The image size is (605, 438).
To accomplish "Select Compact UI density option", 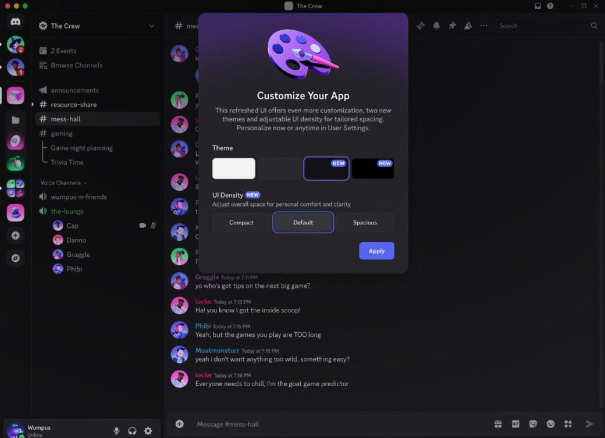I will tap(241, 223).
